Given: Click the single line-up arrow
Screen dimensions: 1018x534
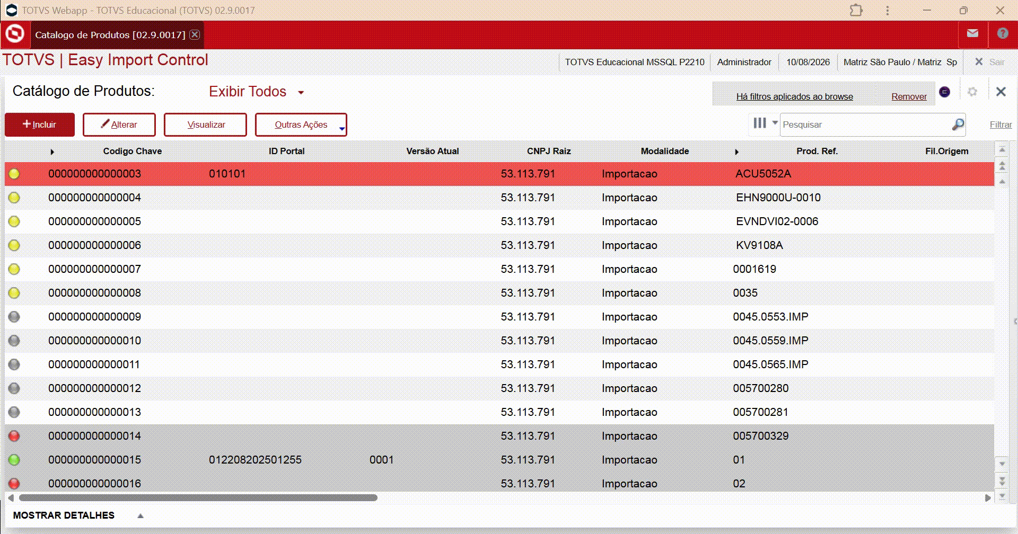Looking at the screenshot, I should click(x=1002, y=182).
